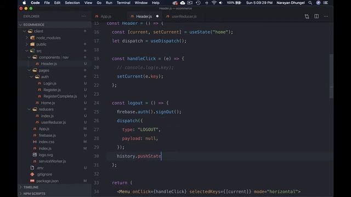Viewport: 351px width, 197px height.
Task: Click the editor vertical scrollbar thumb
Action: [331, 76]
